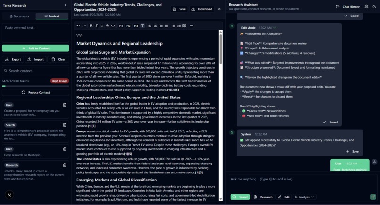Viewport: 380px width, 205px height.
Task: Switch to the Documents tab
Action: 19,16
